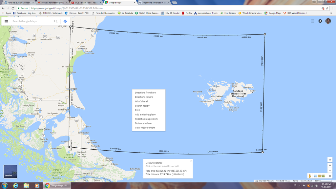
Task: Click the My Location target icon
Action: click(330, 159)
